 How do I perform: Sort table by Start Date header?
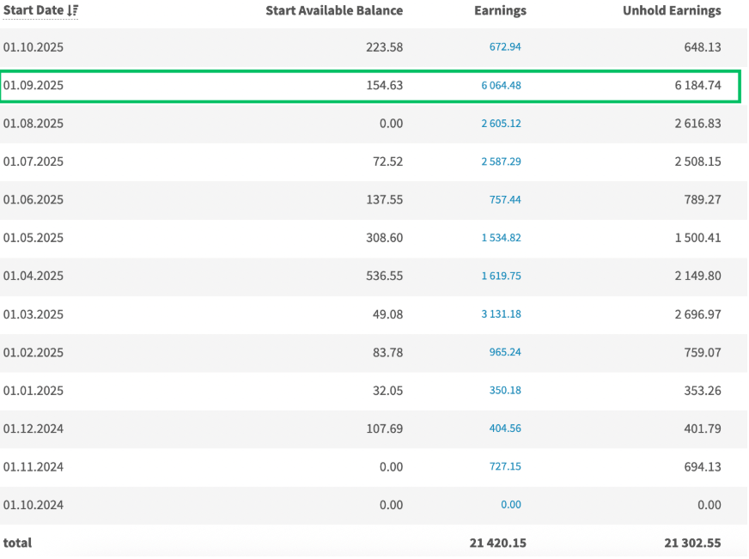(34, 11)
